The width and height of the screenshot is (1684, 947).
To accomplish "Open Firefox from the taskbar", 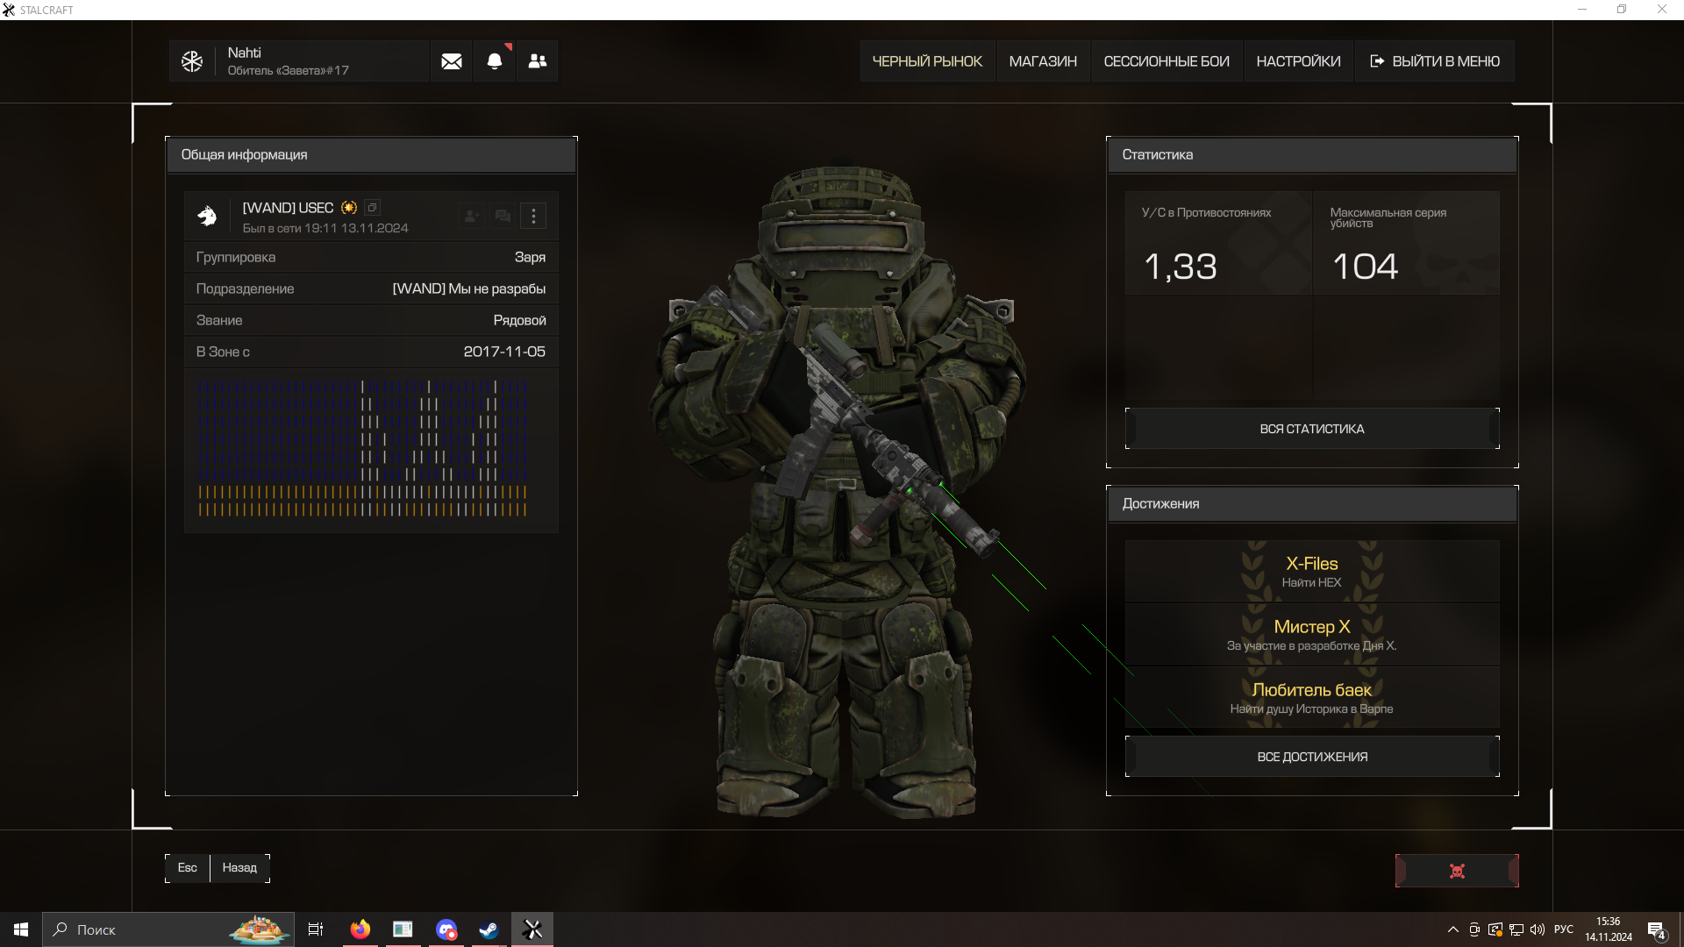I will tap(360, 929).
